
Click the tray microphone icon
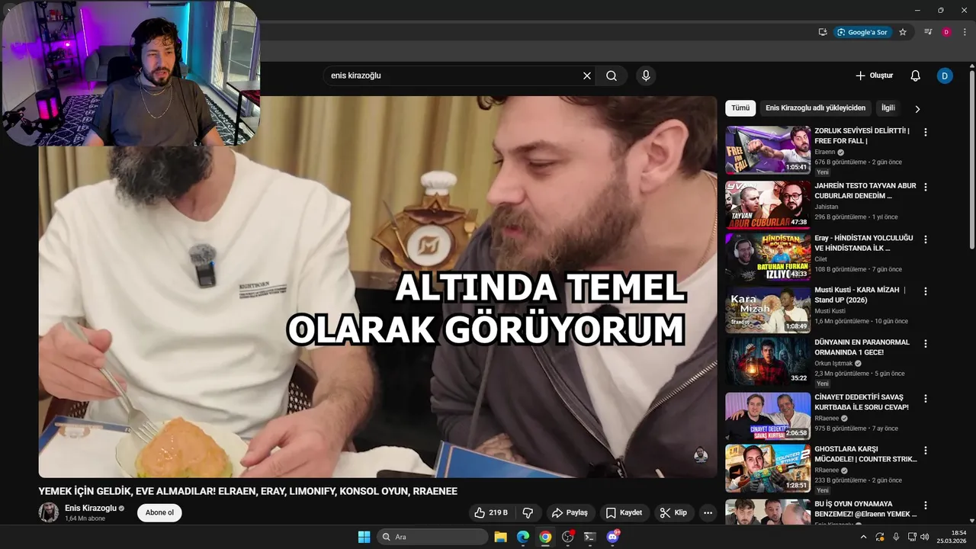point(896,537)
